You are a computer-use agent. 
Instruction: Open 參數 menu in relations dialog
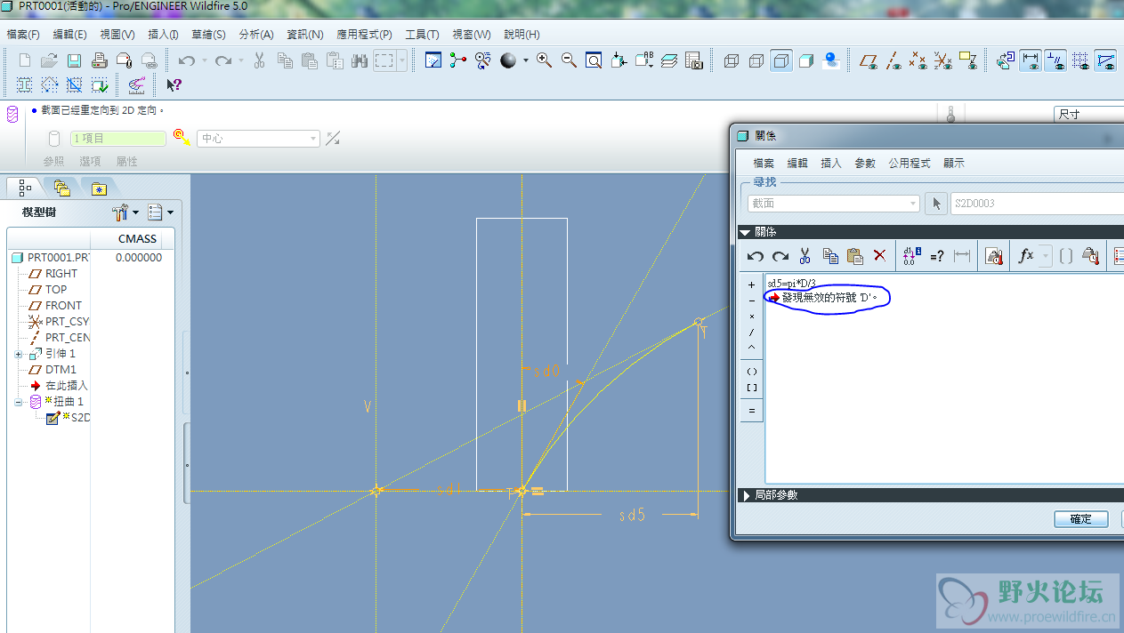(x=865, y=164)
